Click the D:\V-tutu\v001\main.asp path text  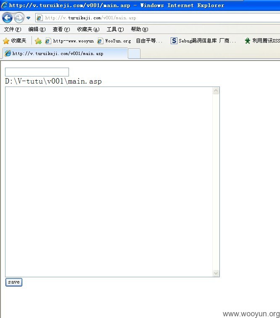tap(53, 81)
